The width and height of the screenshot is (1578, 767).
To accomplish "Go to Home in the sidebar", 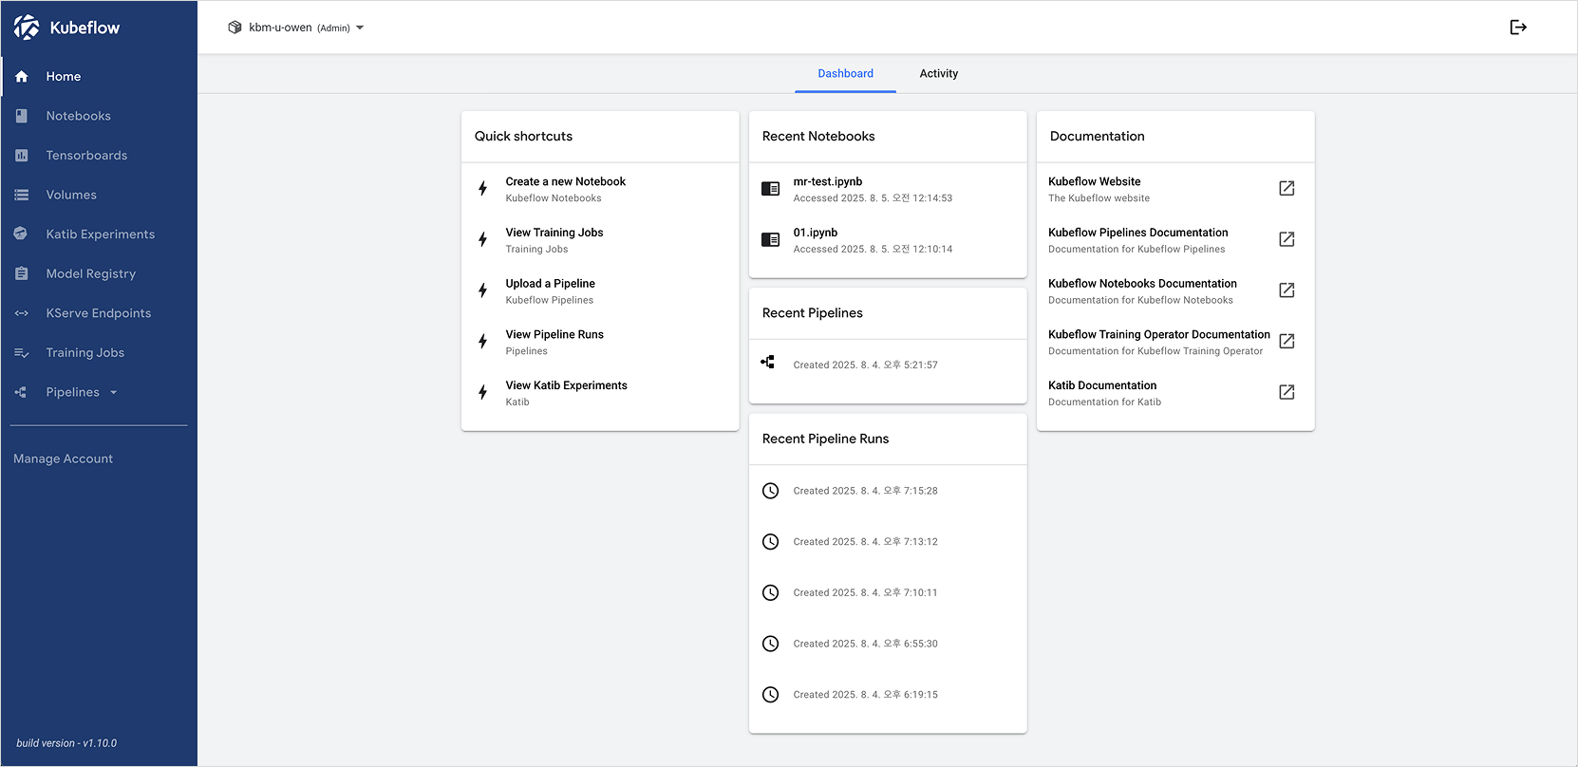I will click(x=99, y=77).
